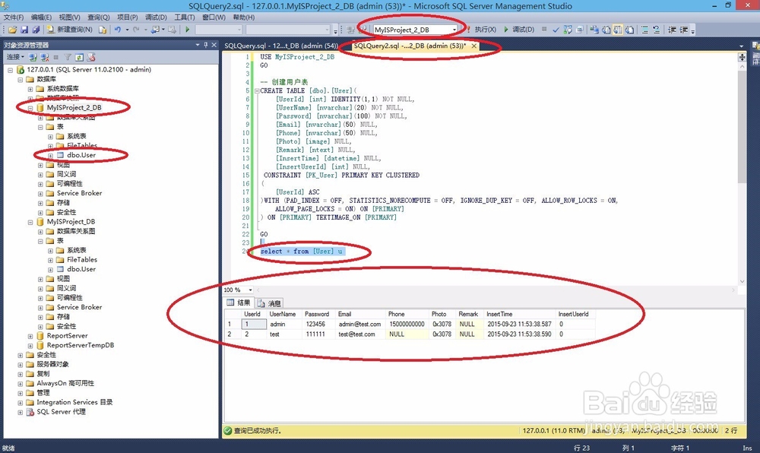
Task: Click the 新建查询(N) button
Action: click(x=70, y=30)
